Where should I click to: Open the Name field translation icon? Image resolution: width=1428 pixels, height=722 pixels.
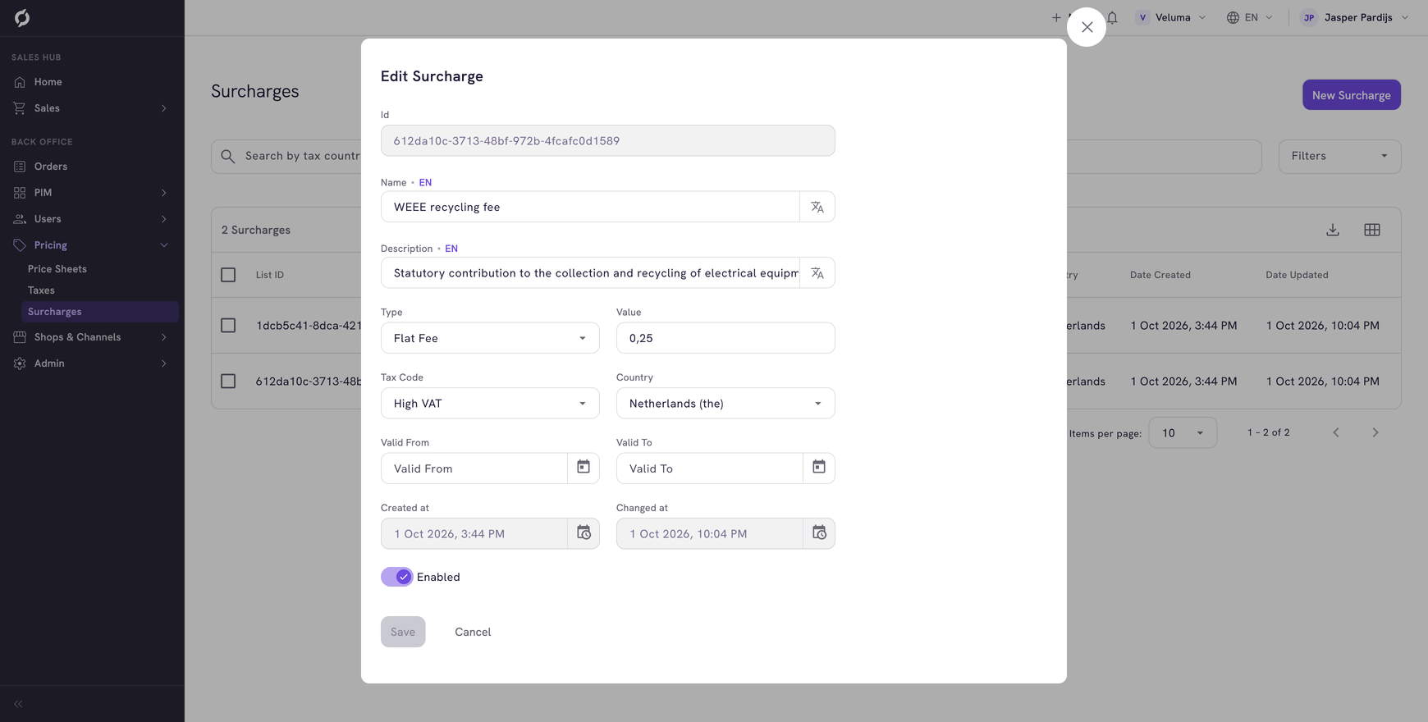[817, 207]
